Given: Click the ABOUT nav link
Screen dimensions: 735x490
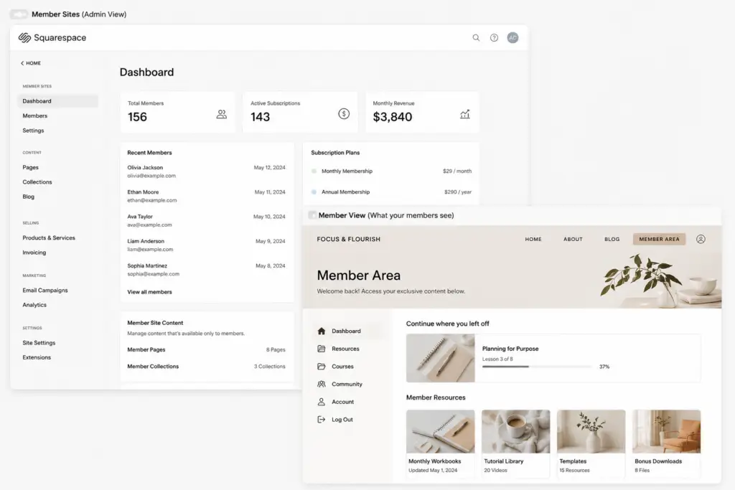Looking at the screenshot, I should 573,239.
